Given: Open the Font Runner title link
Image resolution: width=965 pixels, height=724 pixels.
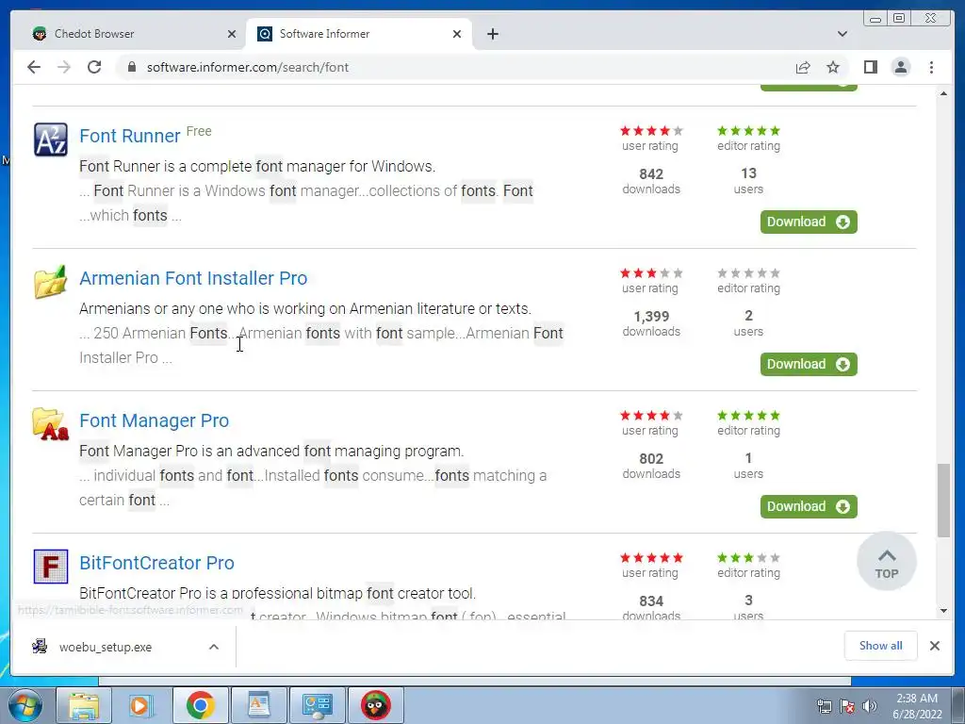Looking at the screenshot, I should pyautogui.click(x=130, y=136).
